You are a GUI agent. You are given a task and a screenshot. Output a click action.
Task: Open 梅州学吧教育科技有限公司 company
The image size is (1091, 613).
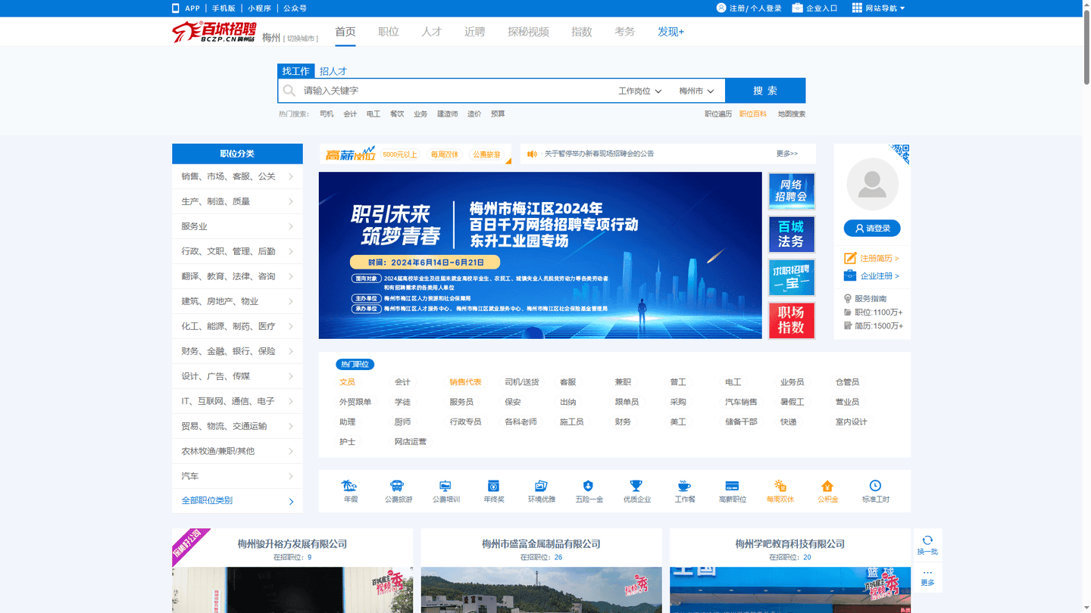click(790, 544)
